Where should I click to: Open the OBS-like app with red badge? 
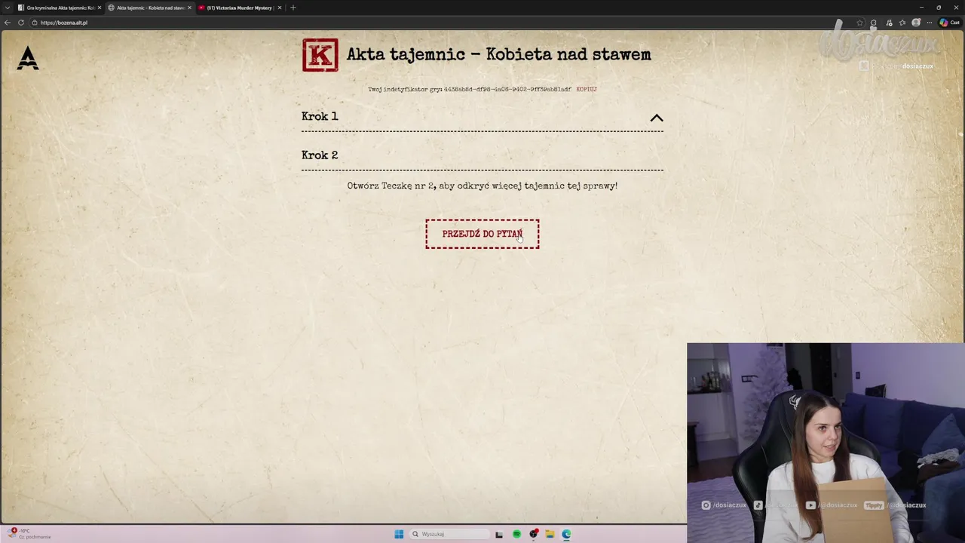[x=534, y=534]
